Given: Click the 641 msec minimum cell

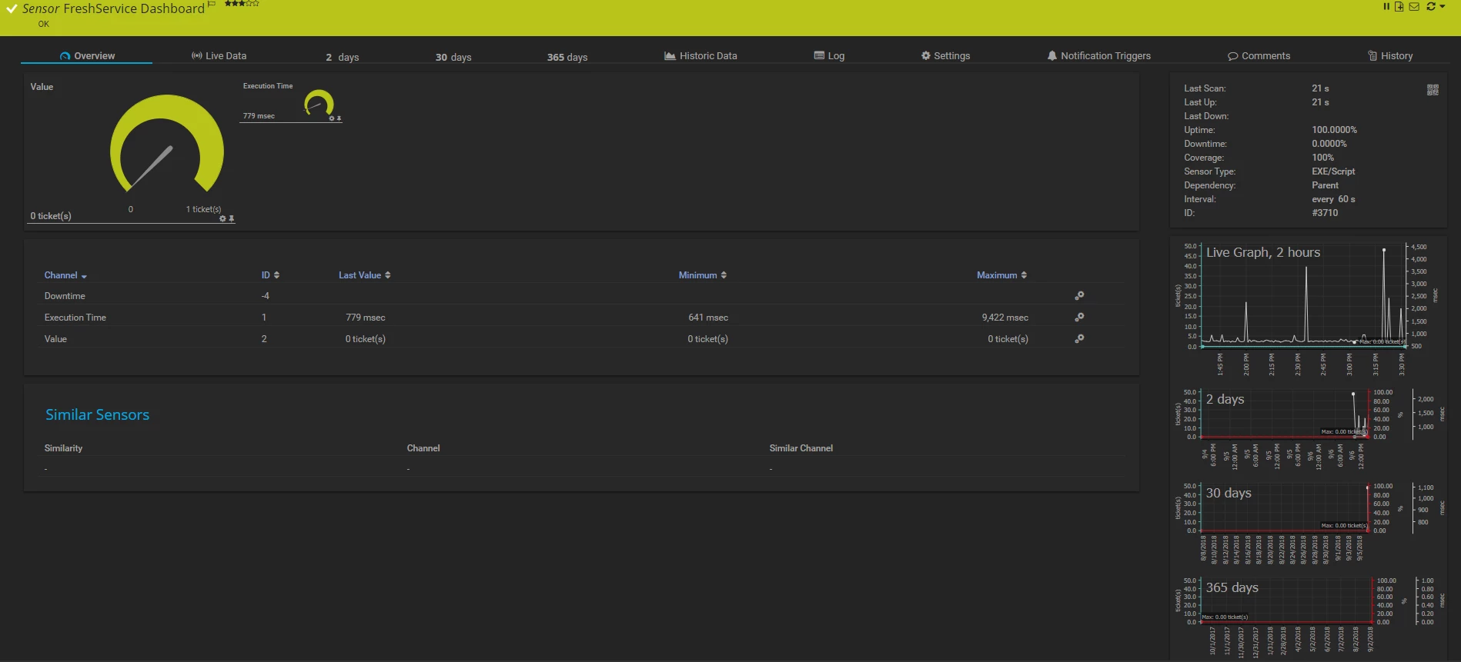Looking at the screenshot, I should coord(708,318).
